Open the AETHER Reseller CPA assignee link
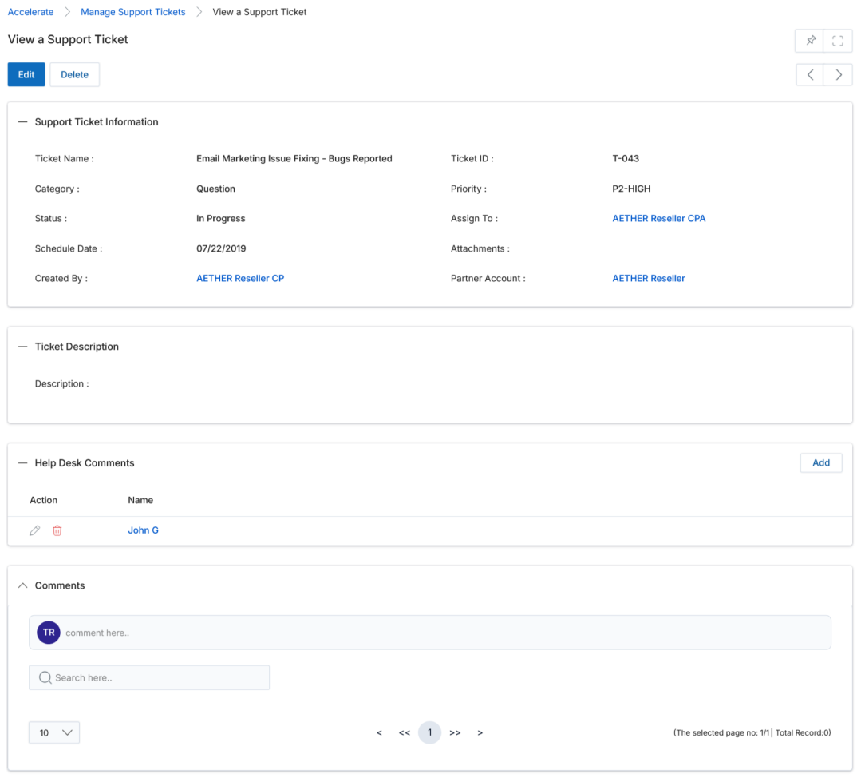 click(x=658, y=218)
